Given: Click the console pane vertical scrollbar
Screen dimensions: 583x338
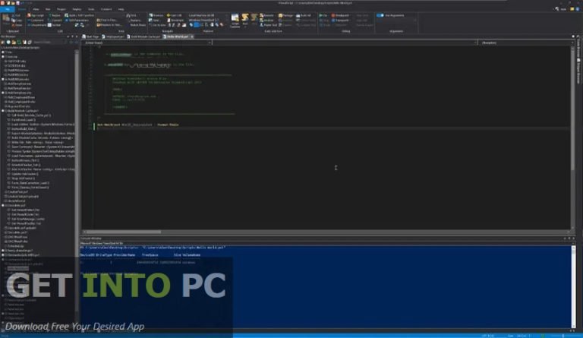Looking at the screenshot, I should click(573, 286).
